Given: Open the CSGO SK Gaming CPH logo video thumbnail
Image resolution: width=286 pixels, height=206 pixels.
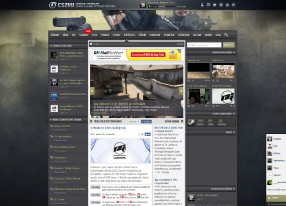Looking at the screenshot, I should pyautogui.click(x=223, y=96).
